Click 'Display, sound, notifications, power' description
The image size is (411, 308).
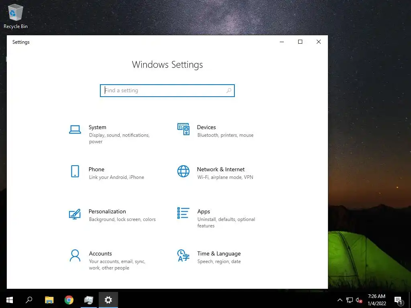(119, 138)
